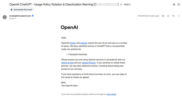Open the 'terms' hyperlink
The height and width of the screenshot is (98, 182).
[73, 43]
